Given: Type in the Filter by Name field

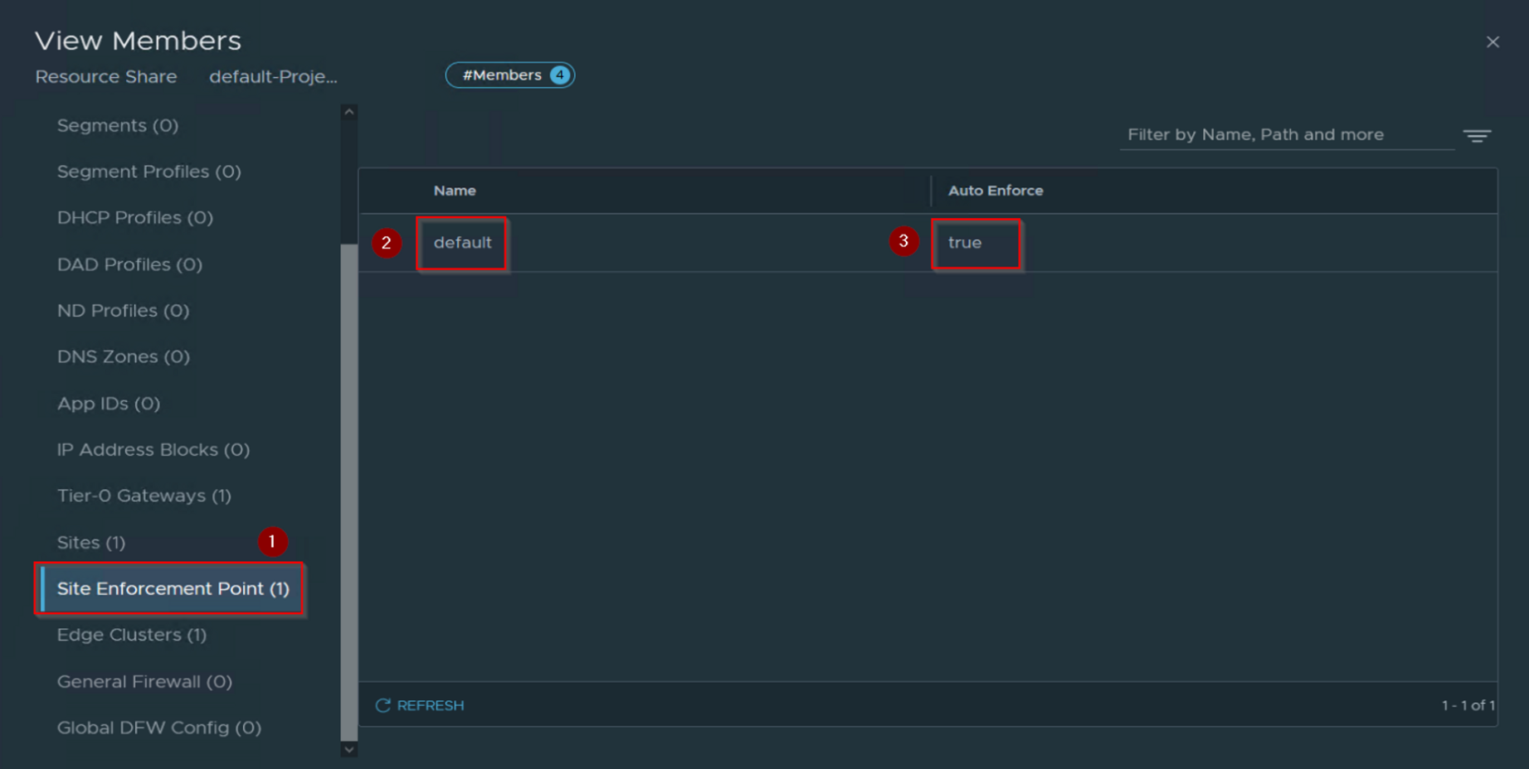Looking at the screenshot, I should pyautogui.click(x=1285, y=135).
